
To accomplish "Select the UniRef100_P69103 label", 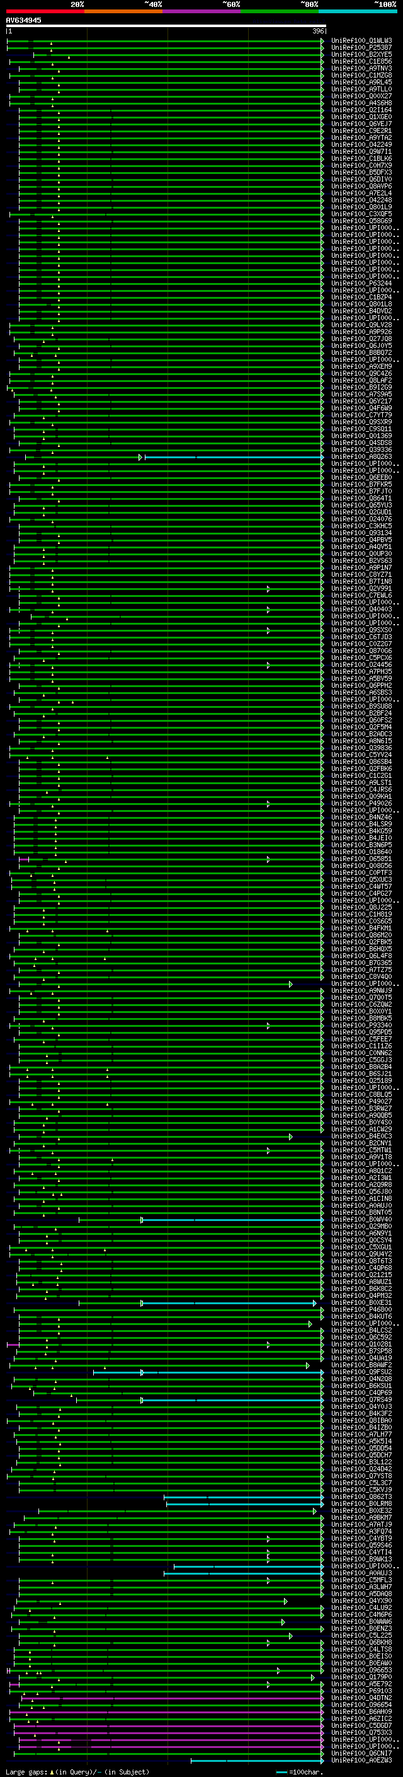I will (x=361, y=1691).
